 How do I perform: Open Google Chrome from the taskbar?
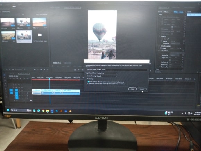pyautogui.click(x=43, y=111)
